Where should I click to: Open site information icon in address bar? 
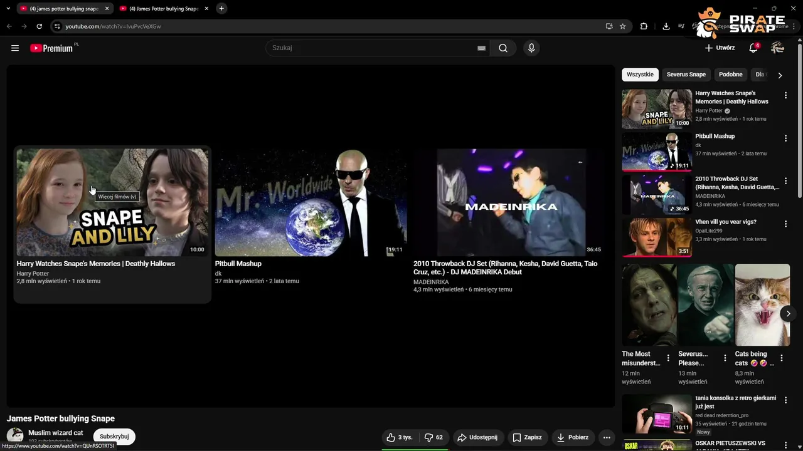[57, 26]
